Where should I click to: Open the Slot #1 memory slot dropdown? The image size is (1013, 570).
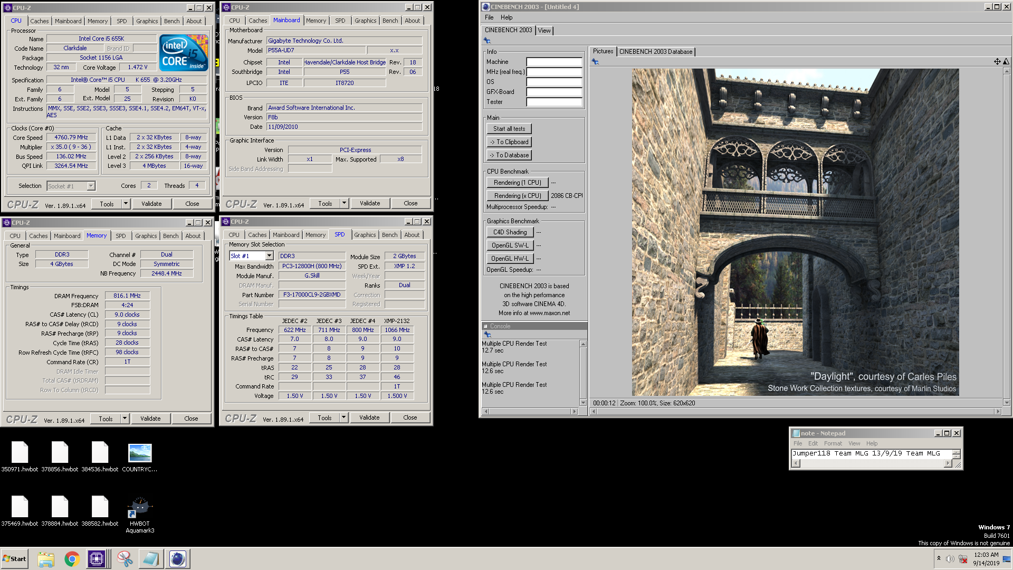point(269,256)
